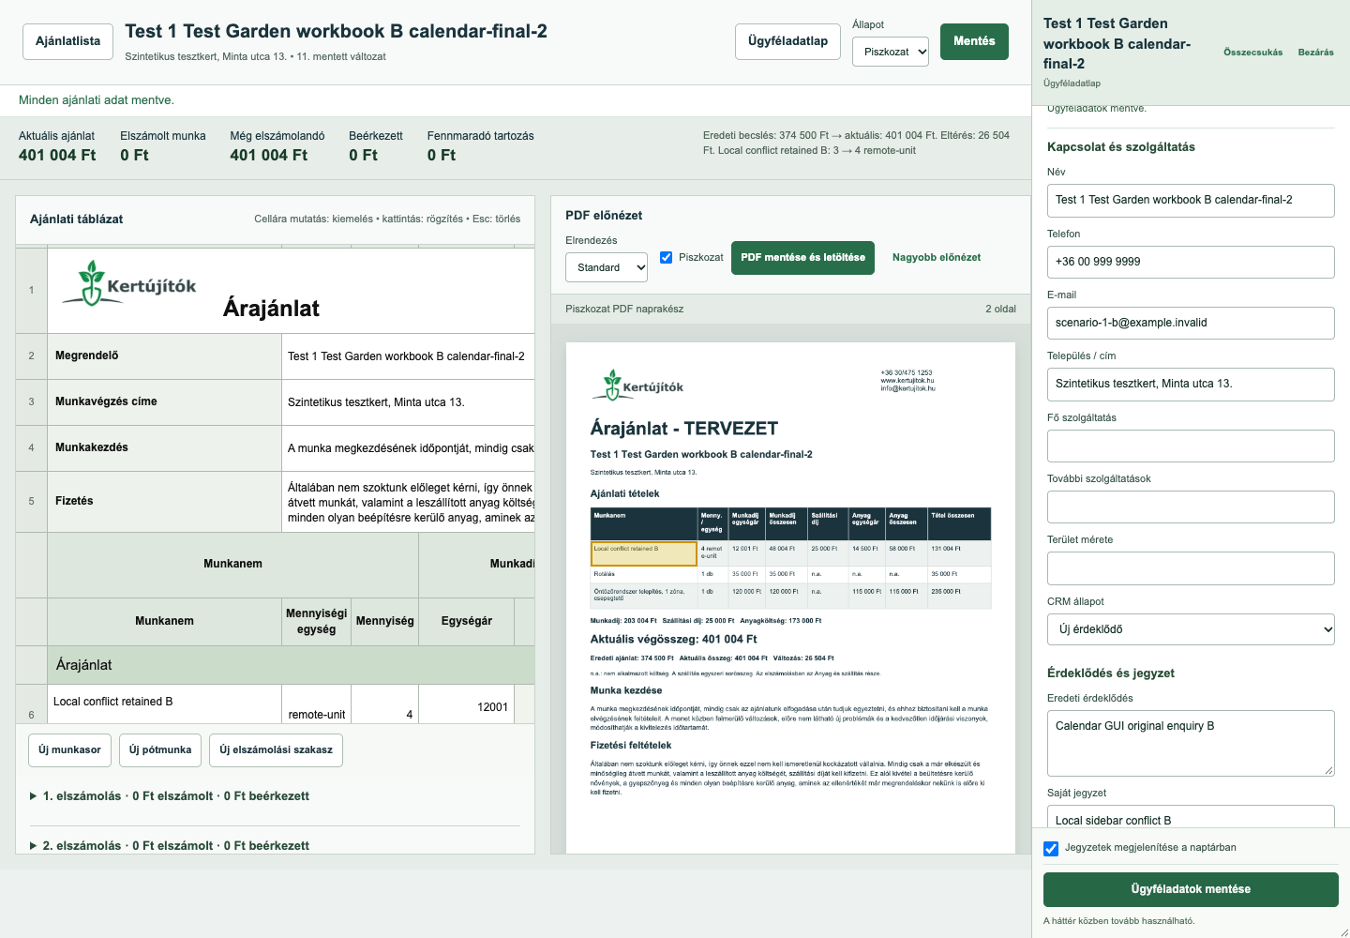Click the Új pótmunka button
Viewport: 1350px width, 938px height.
click(160, 750)
